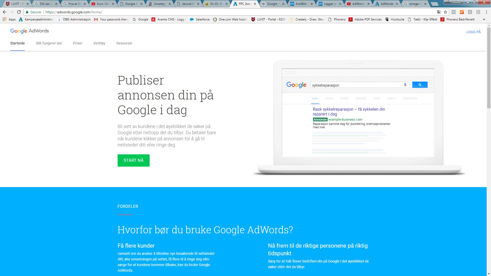Click the LOGG PÅ link
491x276 pixels.
point(473,32)
